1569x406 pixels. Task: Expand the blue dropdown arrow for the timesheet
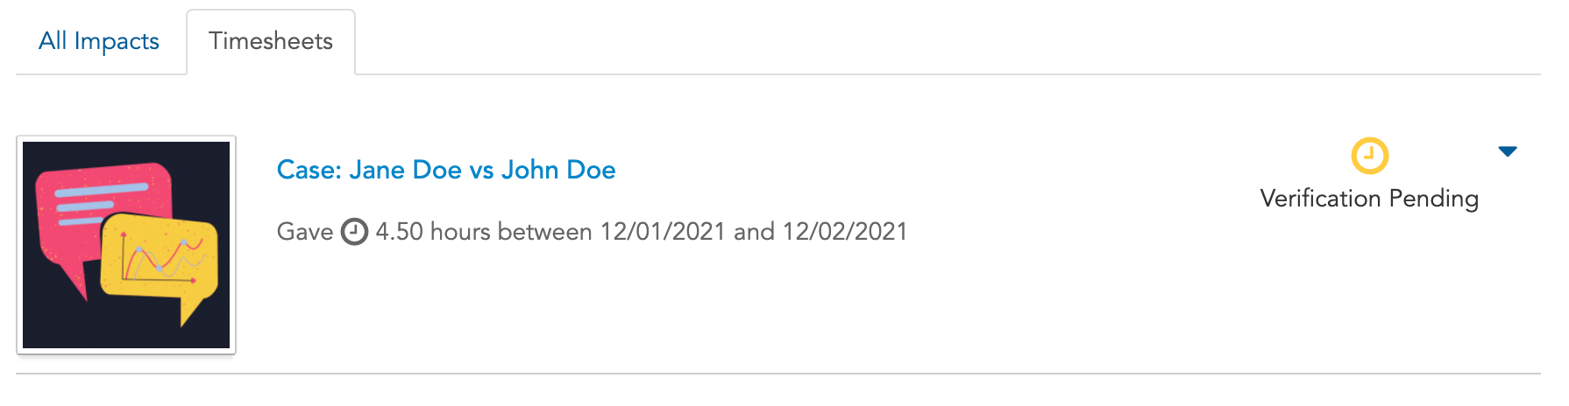[x=1508, y=151]
